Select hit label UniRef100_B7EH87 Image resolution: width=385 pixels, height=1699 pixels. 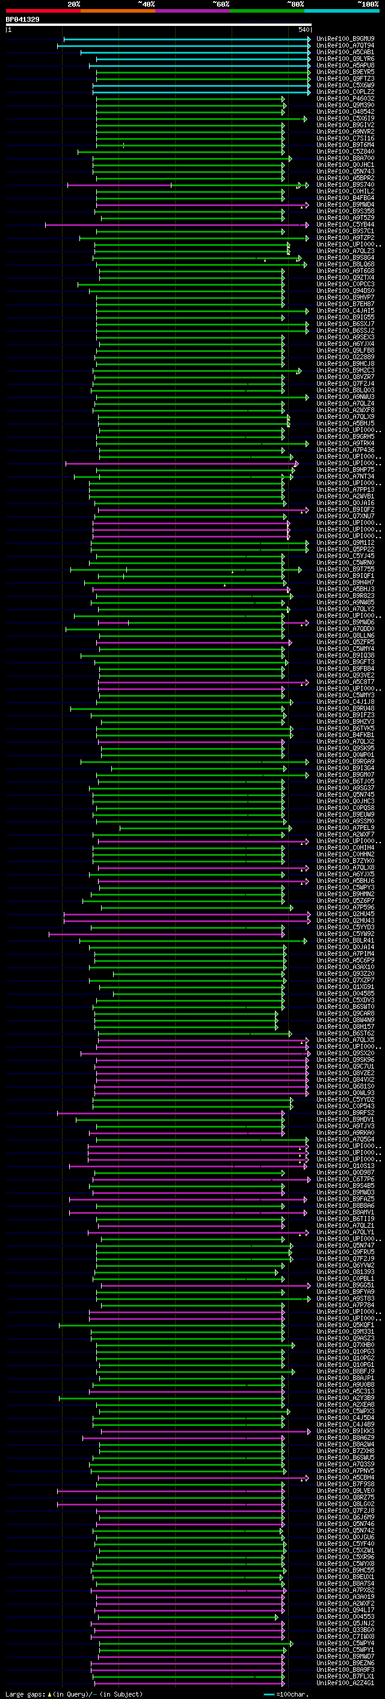point(345,304)
